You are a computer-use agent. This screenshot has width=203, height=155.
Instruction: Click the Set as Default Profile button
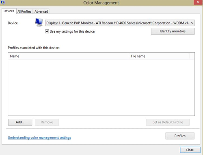168,122
